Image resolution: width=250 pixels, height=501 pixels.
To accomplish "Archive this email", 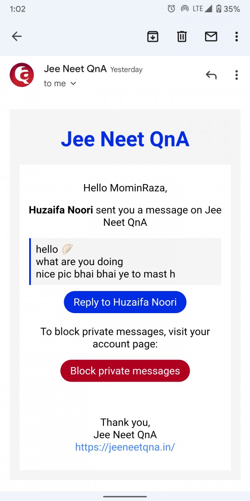I will 153,37.
